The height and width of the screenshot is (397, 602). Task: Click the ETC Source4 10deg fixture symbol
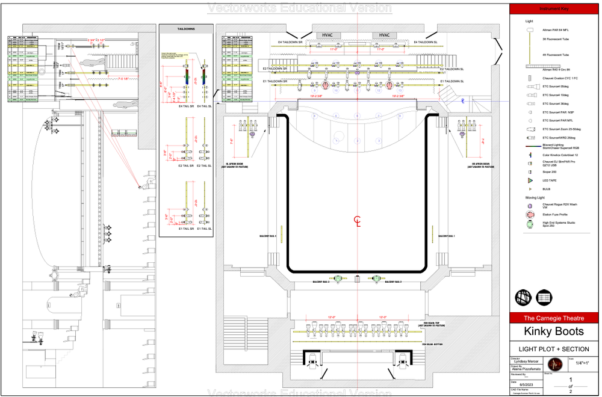(x=531, y=95)
